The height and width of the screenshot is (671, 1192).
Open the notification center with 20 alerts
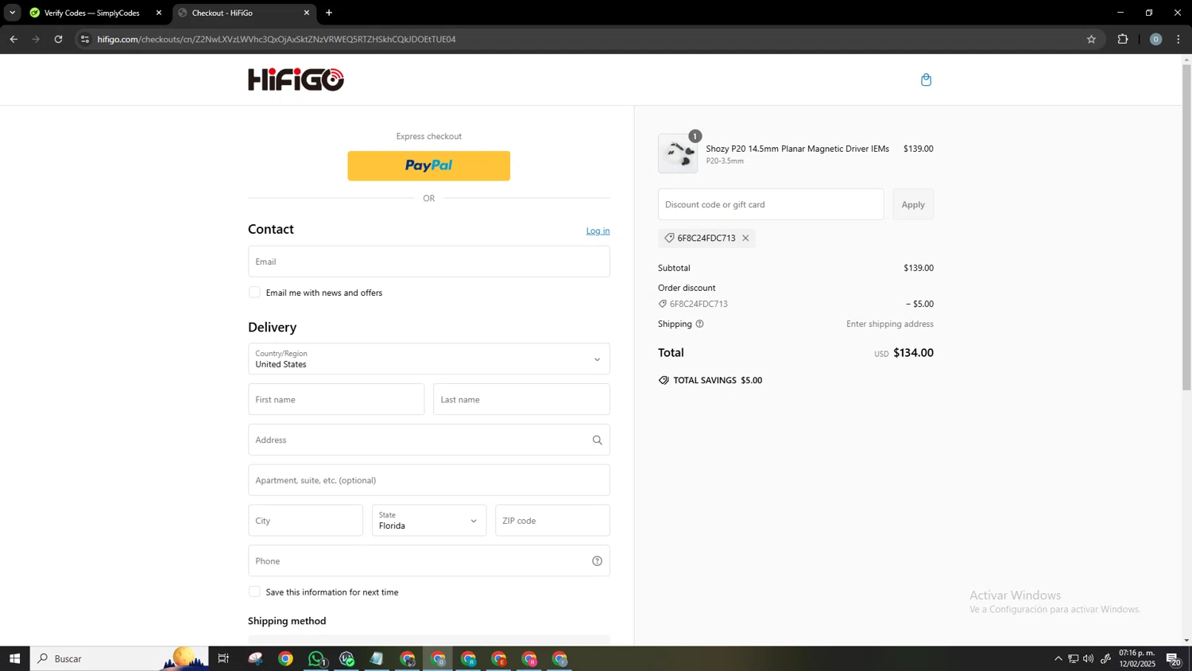click(1173, 658)
